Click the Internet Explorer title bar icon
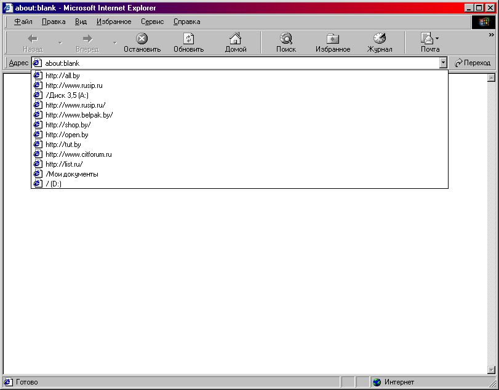The image size is (499, 390). click(8, 7)
